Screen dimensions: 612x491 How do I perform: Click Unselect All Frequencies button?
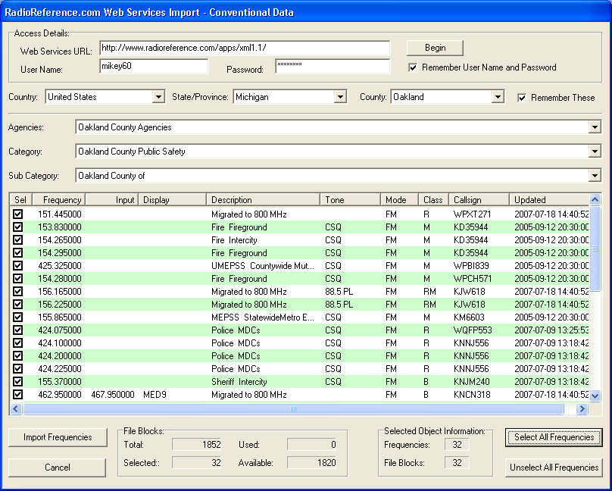tap(554, 468)
